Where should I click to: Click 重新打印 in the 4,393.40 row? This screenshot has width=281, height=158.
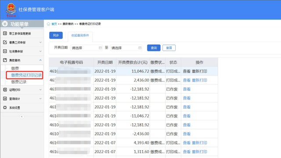point(199,143)
